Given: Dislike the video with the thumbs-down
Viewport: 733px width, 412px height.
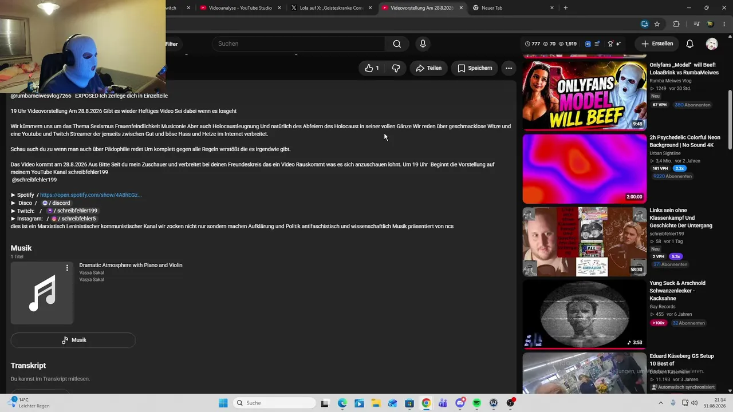Looking at the screenshot, I should [396, 68].
